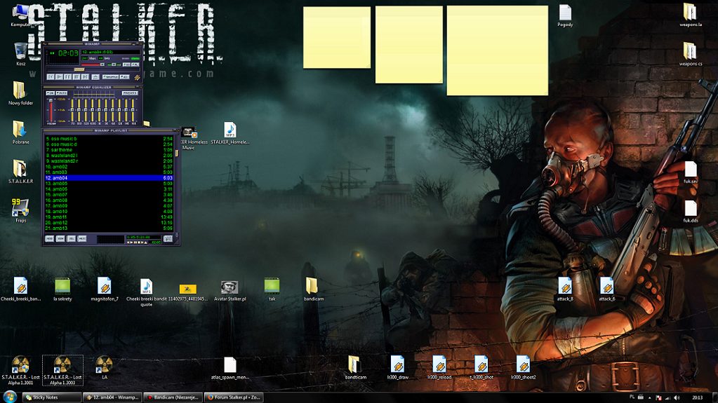
Task: Skip to next track in Winamp
Action: coord(85,77)
